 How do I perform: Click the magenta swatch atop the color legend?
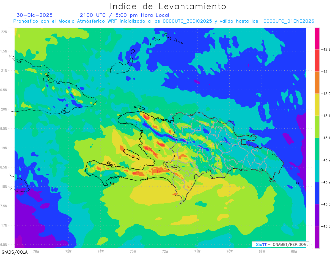(317, 39)
